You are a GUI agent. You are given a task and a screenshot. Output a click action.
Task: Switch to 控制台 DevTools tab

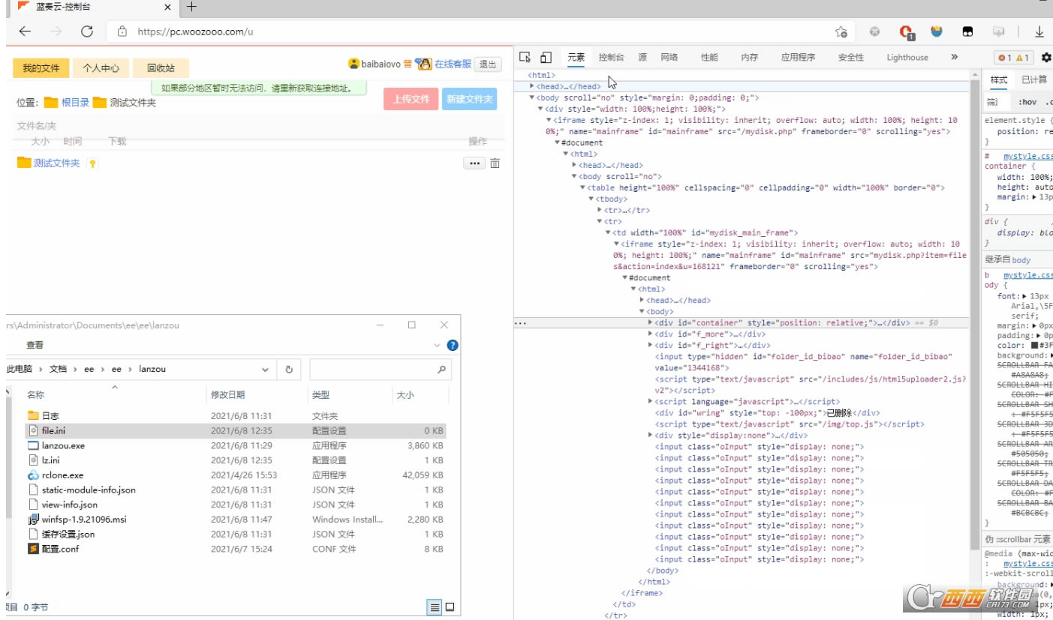611,57
